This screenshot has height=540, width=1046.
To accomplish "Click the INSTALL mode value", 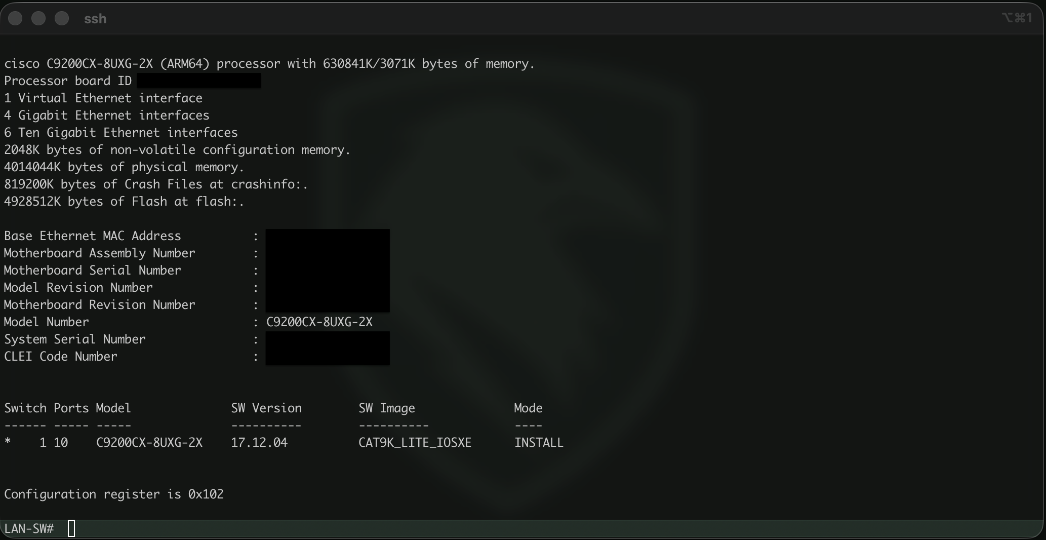I will (539, 443).
